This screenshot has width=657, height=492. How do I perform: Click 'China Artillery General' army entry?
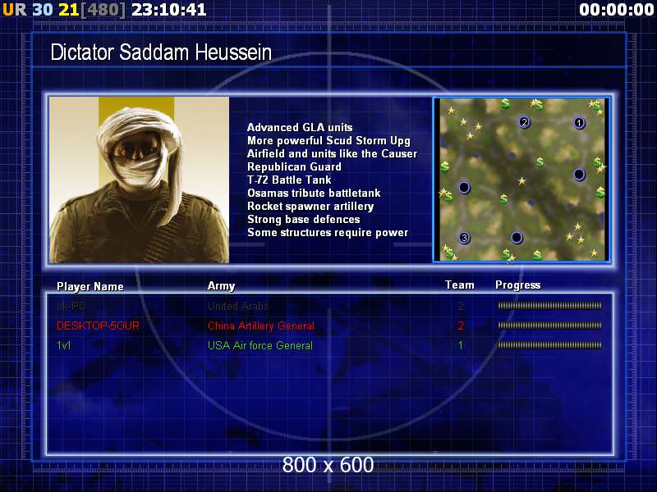pyautogui.click(x=261, y=326)
